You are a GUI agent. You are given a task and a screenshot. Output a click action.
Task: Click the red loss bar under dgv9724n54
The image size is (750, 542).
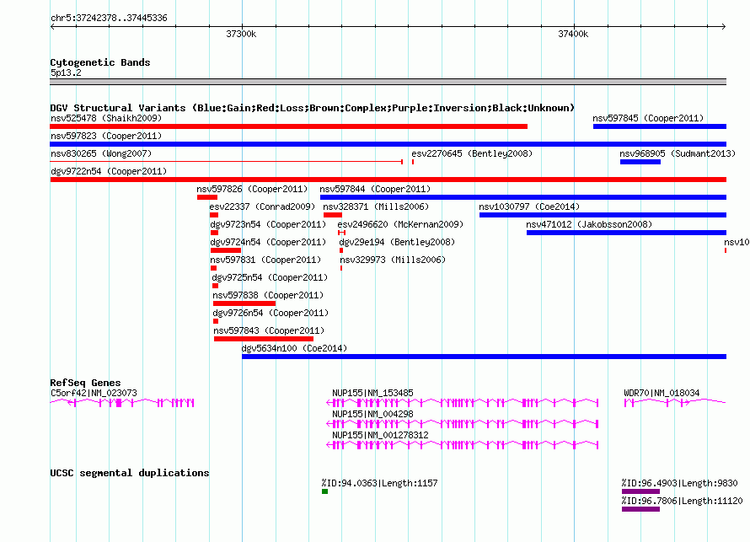(226, 250)
